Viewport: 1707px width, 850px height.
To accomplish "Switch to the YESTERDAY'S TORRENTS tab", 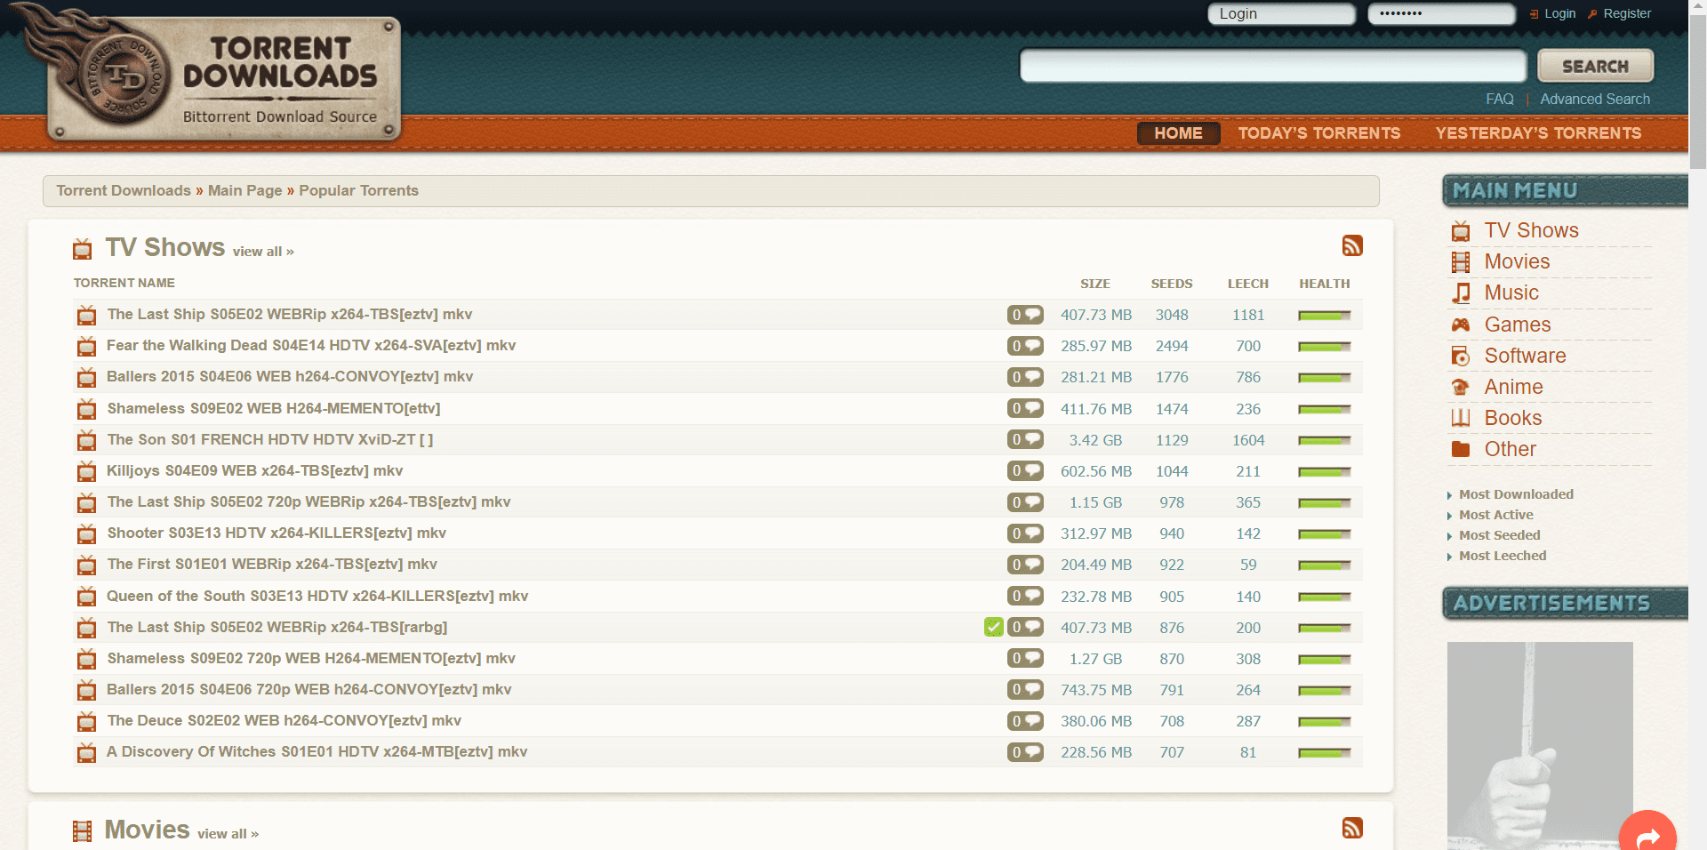I will click(x=1538, y=133).
